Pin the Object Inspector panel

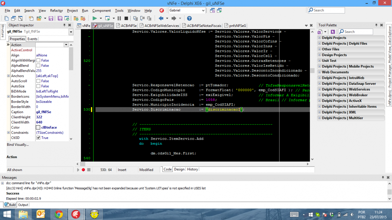[64, 25]
